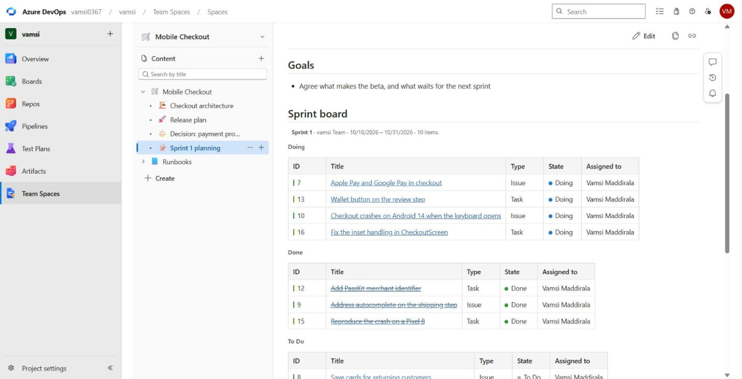Click the Team Spaces sidebar icon
Image resolution: width=742 pixels, height=379 pixels.
11,194
